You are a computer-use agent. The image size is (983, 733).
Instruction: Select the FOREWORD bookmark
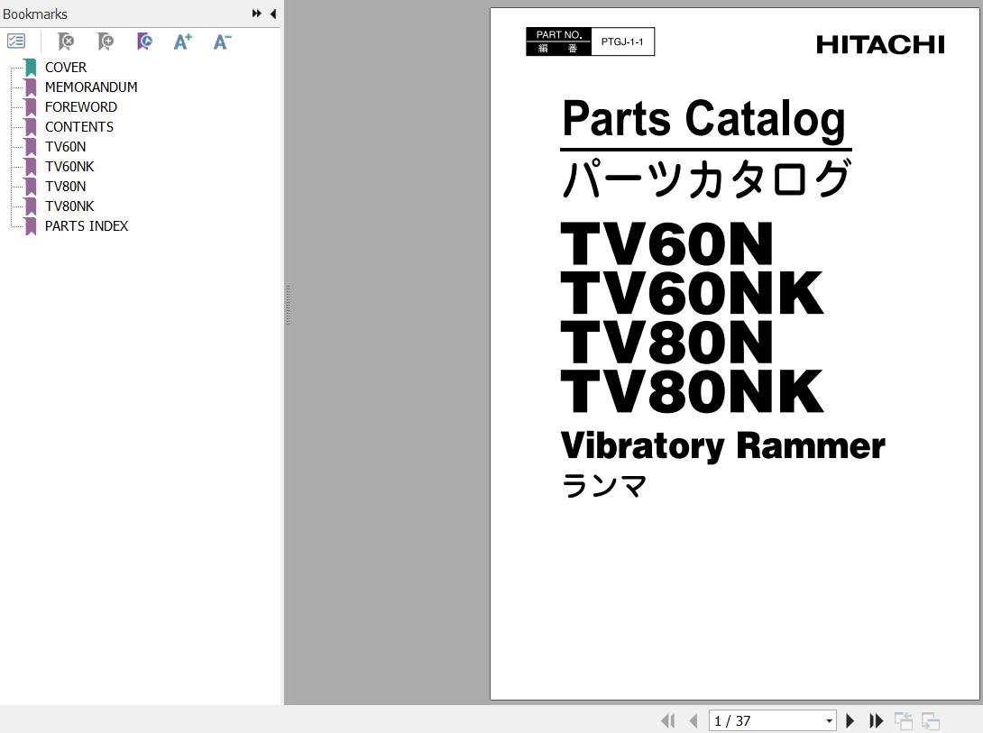(81, 107)
